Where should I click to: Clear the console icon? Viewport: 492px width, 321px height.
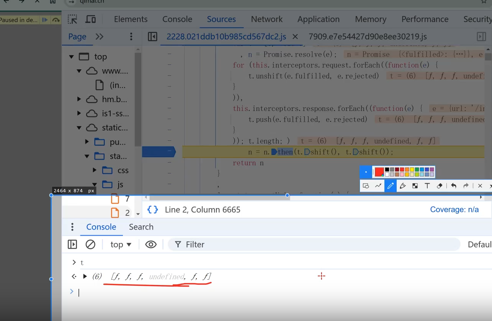(x=90, y=244)
